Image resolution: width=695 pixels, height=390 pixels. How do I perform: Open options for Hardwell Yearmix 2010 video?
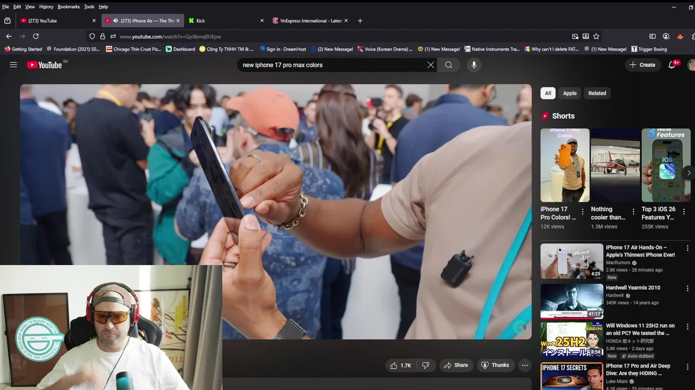click(687, 288)
